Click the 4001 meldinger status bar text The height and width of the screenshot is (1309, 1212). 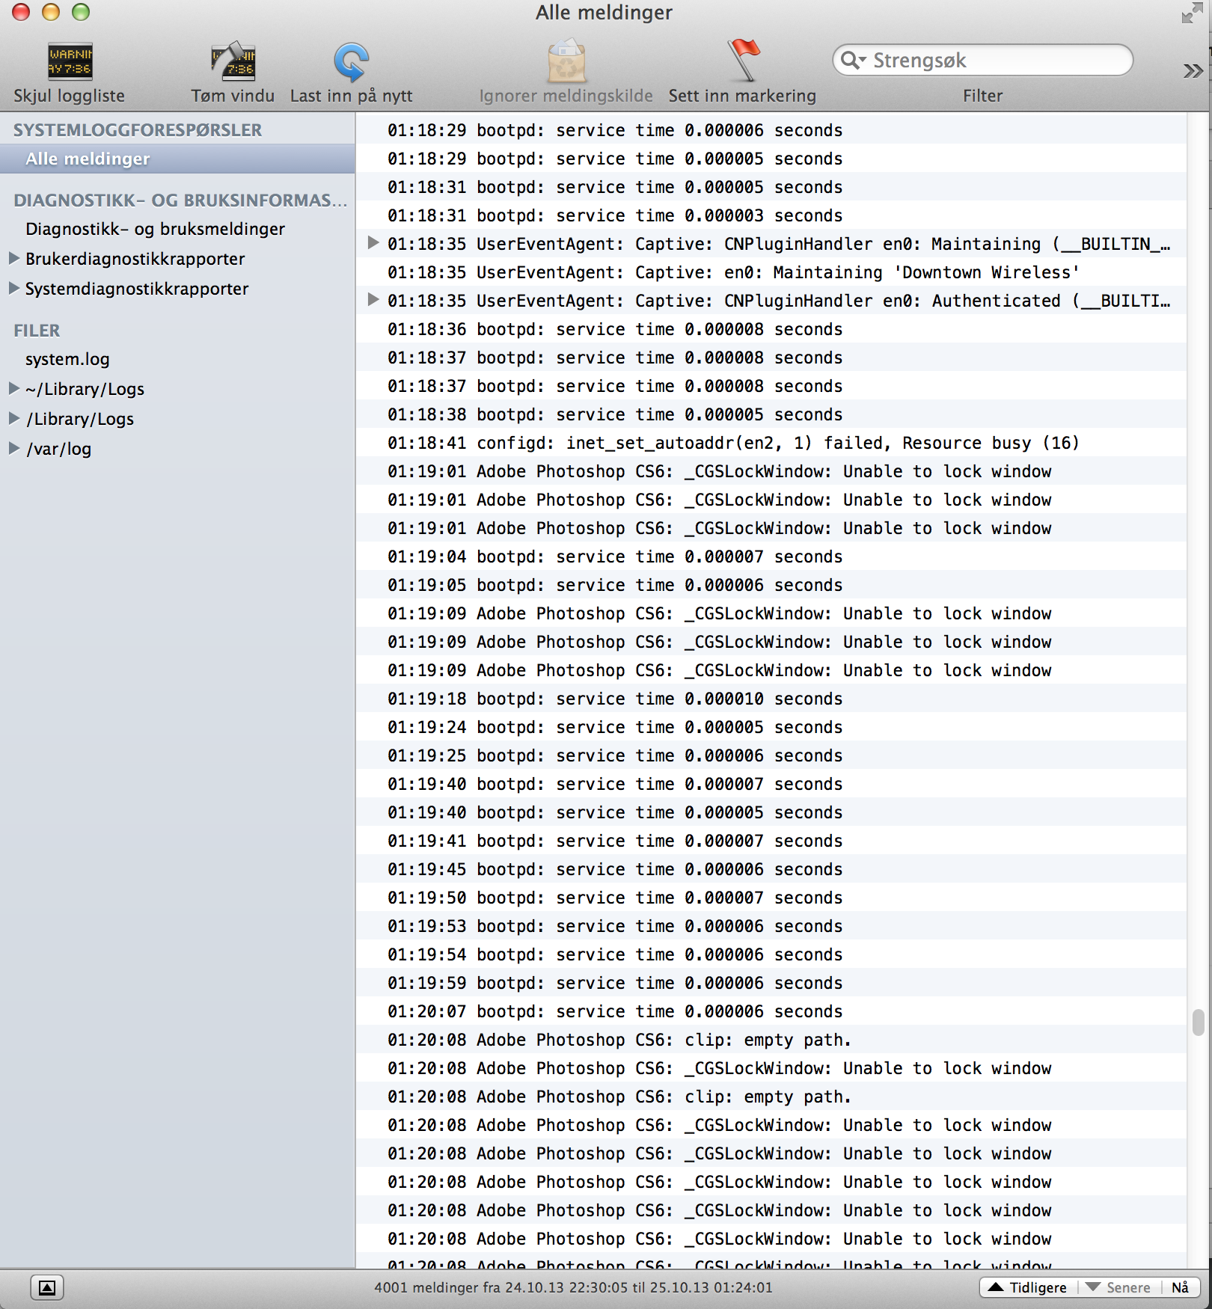click(573, 1287)
